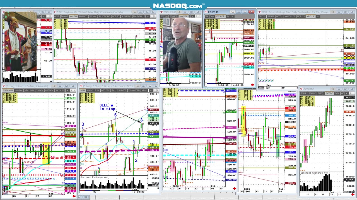
Task: Open the SIEN22 tab
Action: [271, 16]
